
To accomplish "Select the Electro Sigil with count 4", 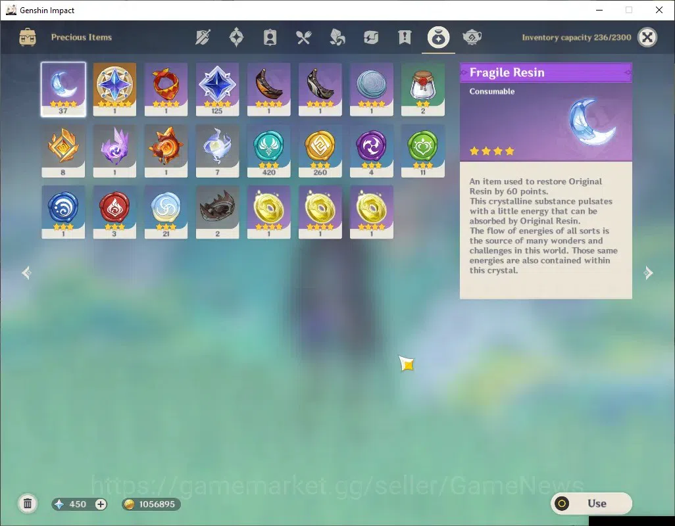I will (x=372, y=151).
